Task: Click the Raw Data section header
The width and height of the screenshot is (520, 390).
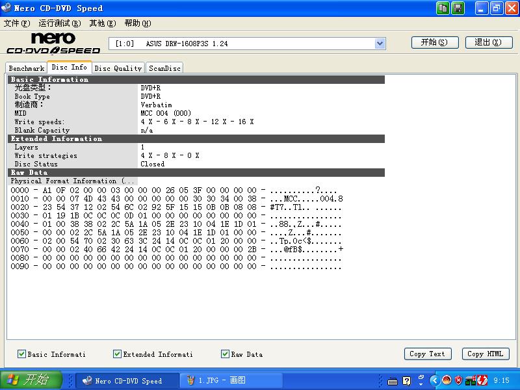Action: (196, 172)
